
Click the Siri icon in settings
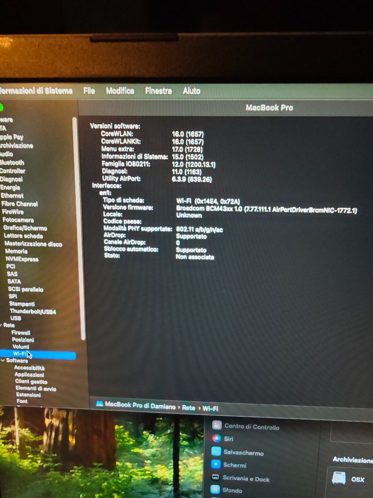click(216, 438)
